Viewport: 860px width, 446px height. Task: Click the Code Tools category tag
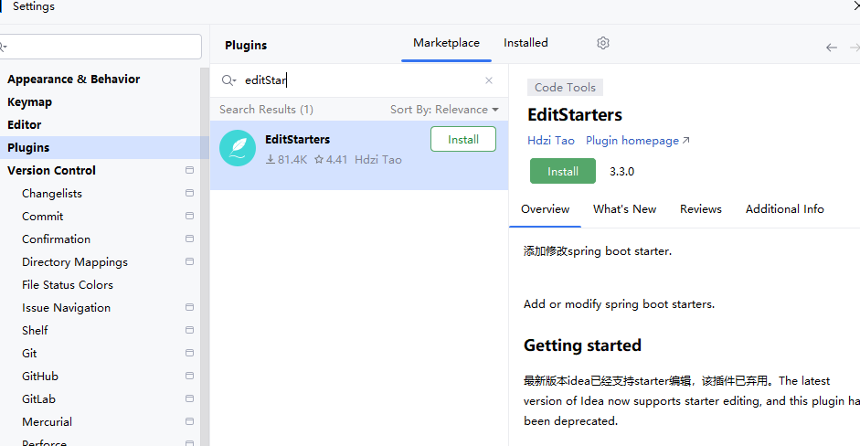[x=565, y=87]
